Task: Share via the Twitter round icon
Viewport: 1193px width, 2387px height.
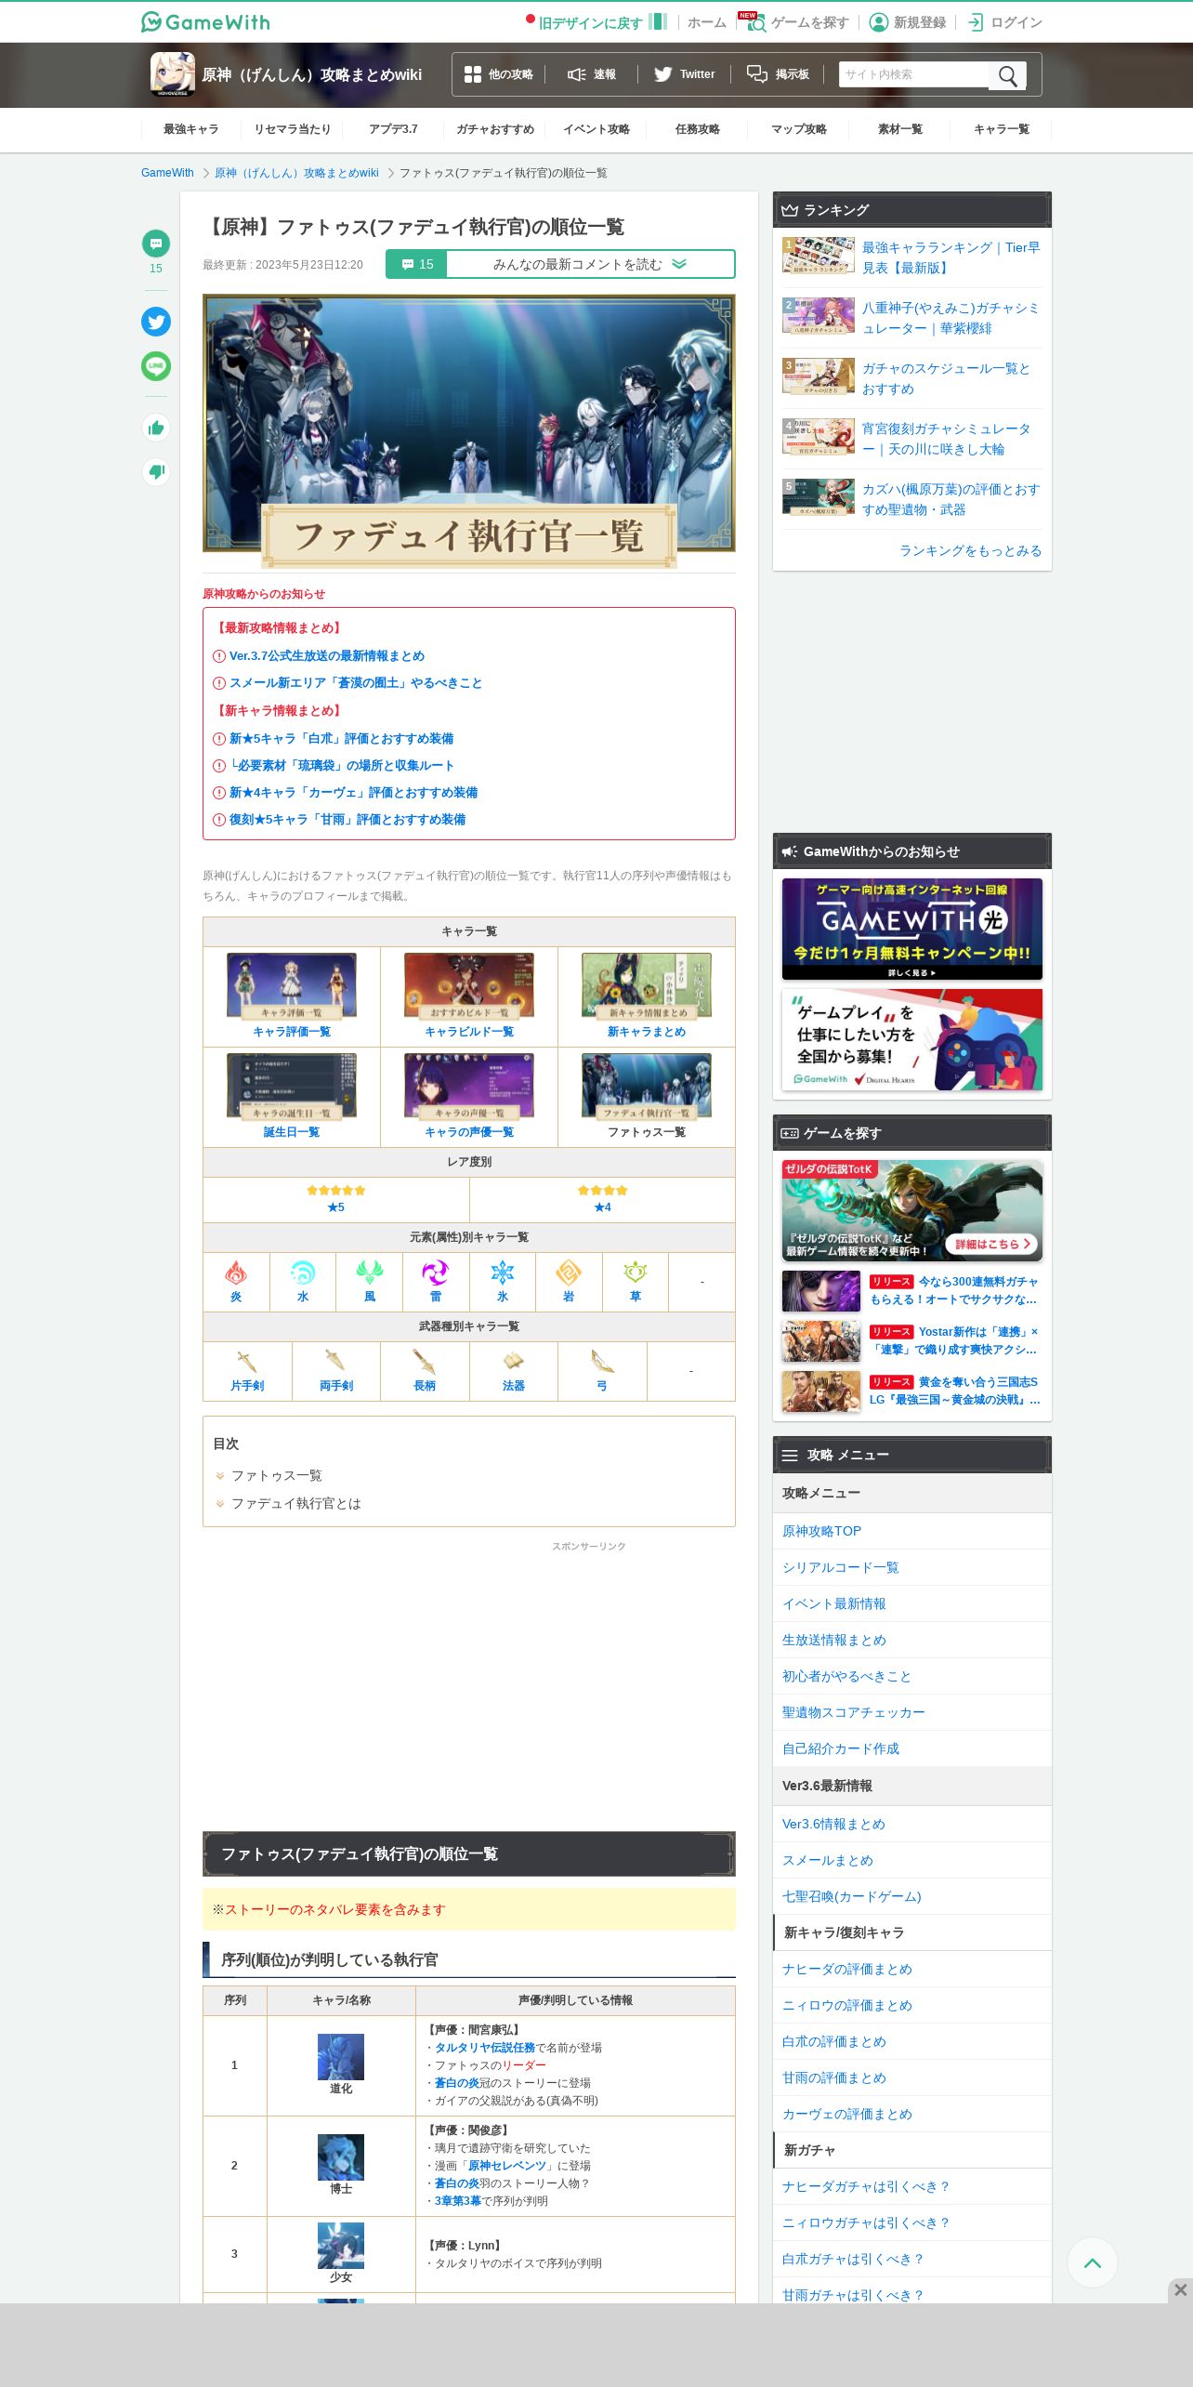Action: pos(156,322)
